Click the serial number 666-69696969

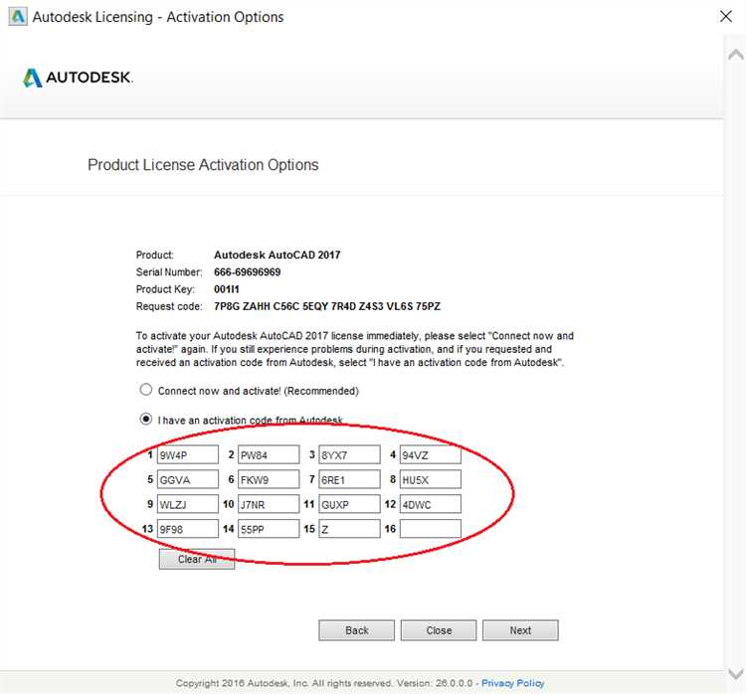pos(248,272)
